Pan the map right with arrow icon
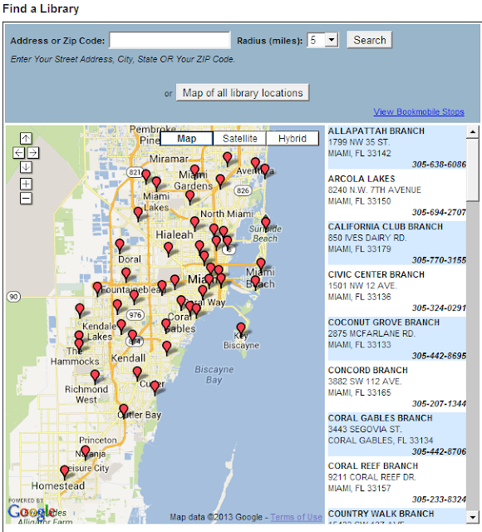The image size is (482, 532). pos(33,153)
